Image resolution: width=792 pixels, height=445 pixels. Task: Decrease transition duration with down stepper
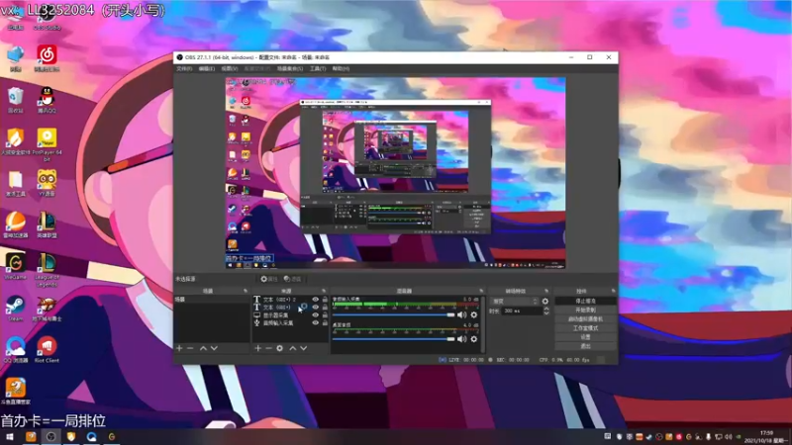coord(546,313)
